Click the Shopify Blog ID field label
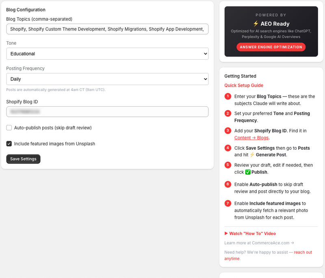The image size is (325, 278). coord(22,101)
